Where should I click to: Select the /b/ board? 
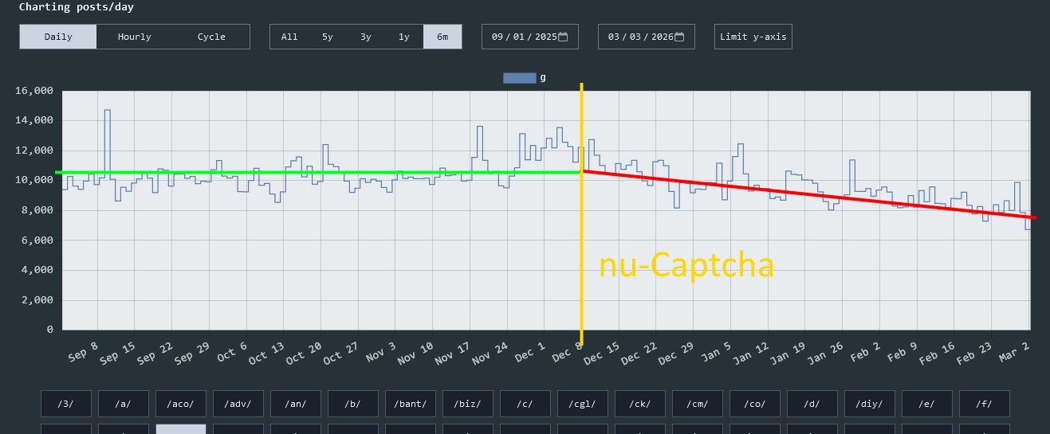point(353,404)
